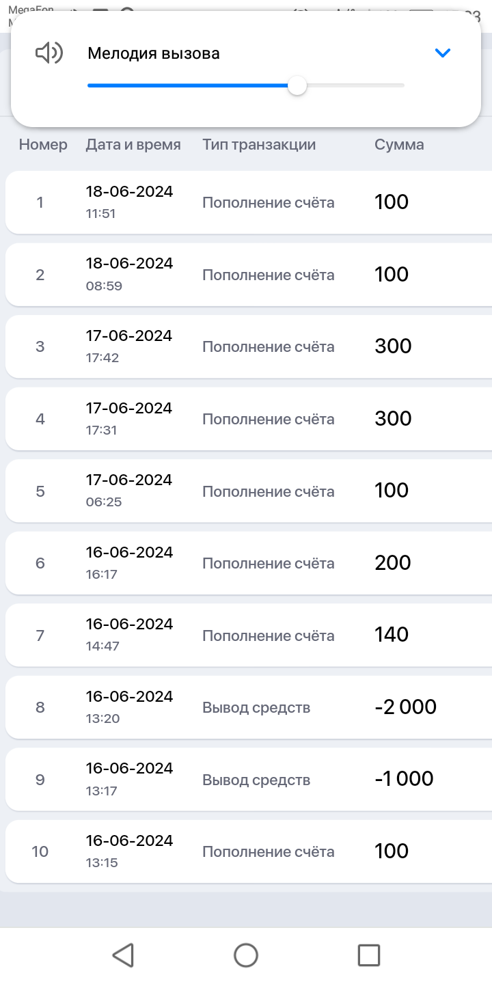
Task: Open transaction 1 from 18-06-2024 11:51
Action: (249, 202)
